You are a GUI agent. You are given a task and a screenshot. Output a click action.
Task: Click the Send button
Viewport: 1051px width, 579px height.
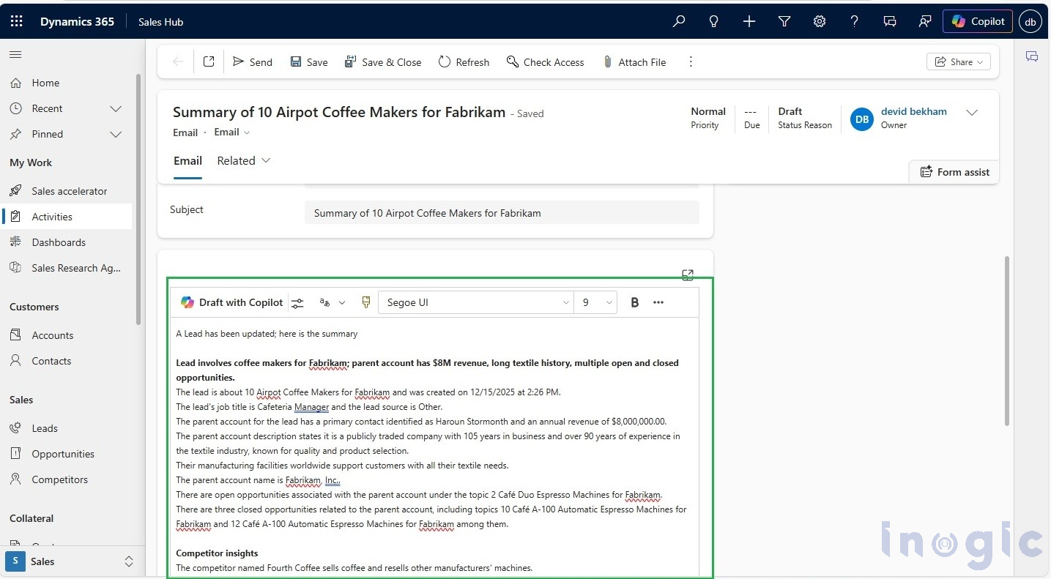coord(252,61)
